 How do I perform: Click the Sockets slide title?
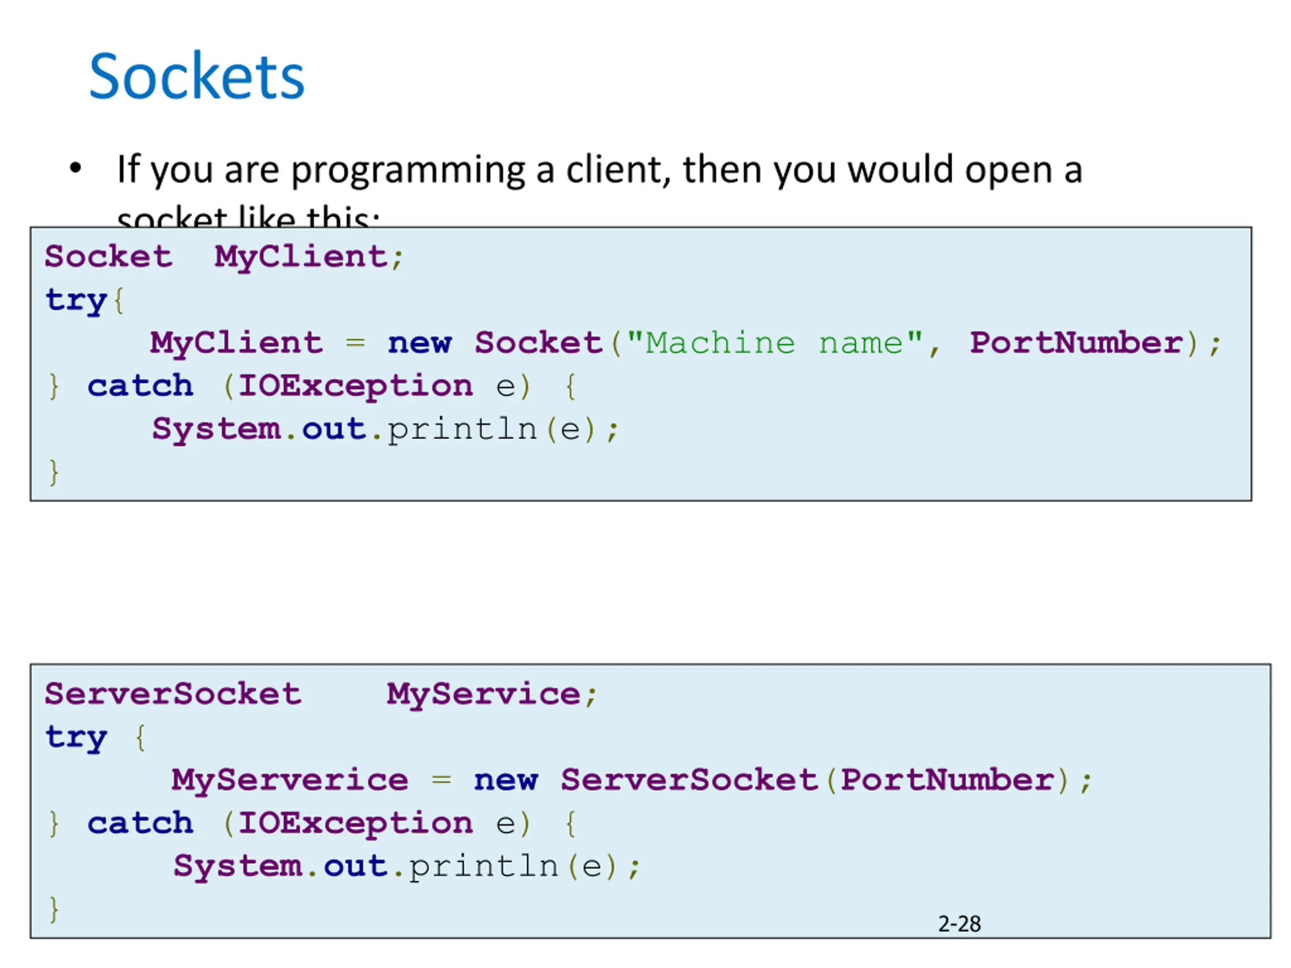[197, 76]
